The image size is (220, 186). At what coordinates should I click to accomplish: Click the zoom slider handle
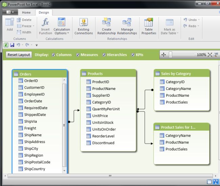171,55
